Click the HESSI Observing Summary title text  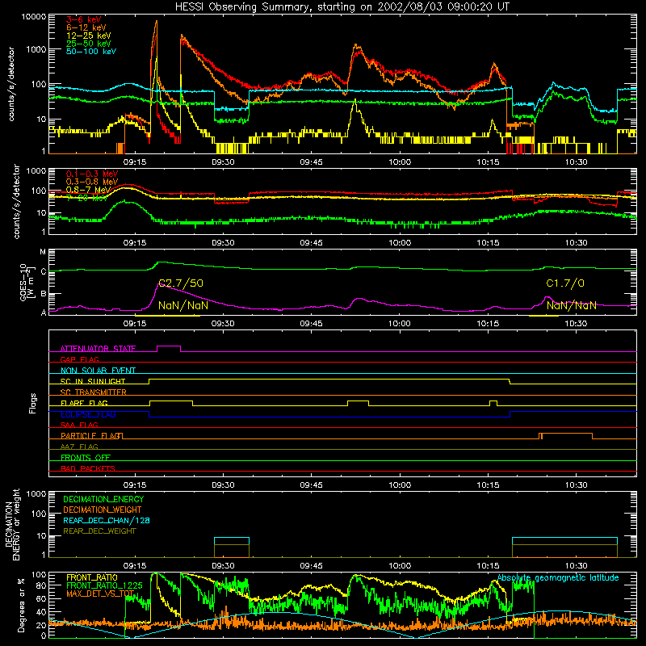pyautogui.click(x=342, y=7)
